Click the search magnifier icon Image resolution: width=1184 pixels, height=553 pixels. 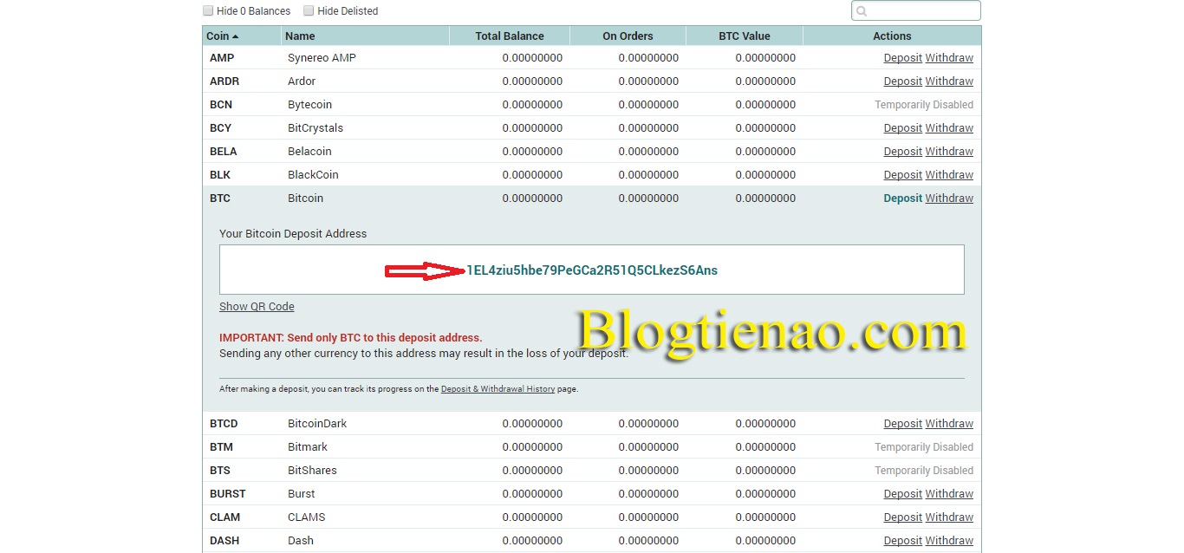tap(861, 11)
